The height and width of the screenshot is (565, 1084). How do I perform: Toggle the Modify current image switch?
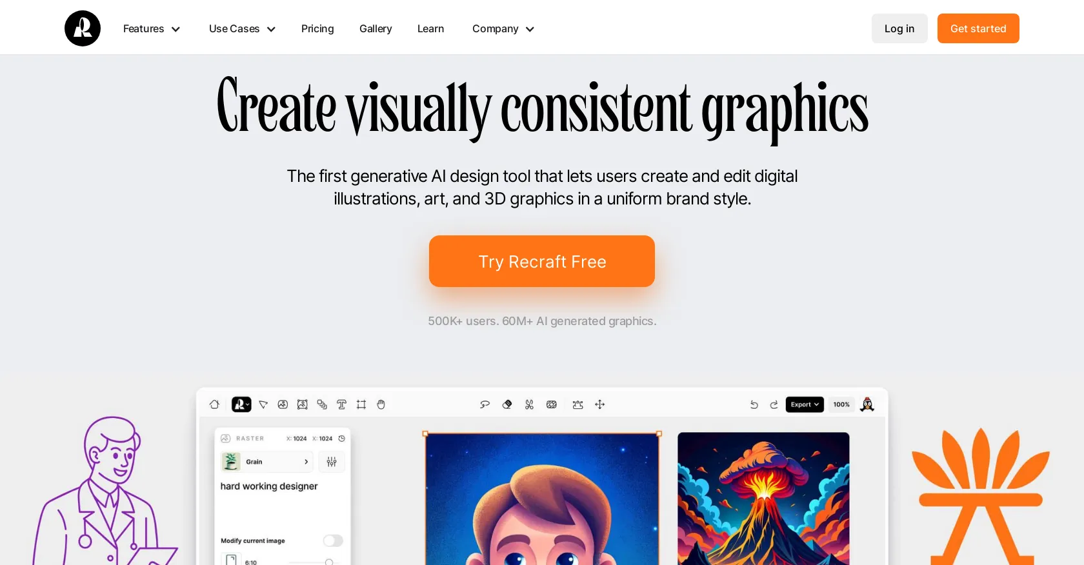point(333,540)
